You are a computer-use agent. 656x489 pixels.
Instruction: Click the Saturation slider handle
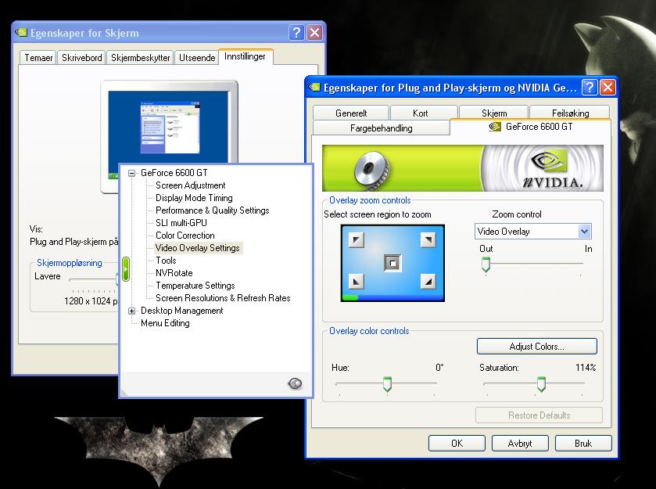click(541, 384)
